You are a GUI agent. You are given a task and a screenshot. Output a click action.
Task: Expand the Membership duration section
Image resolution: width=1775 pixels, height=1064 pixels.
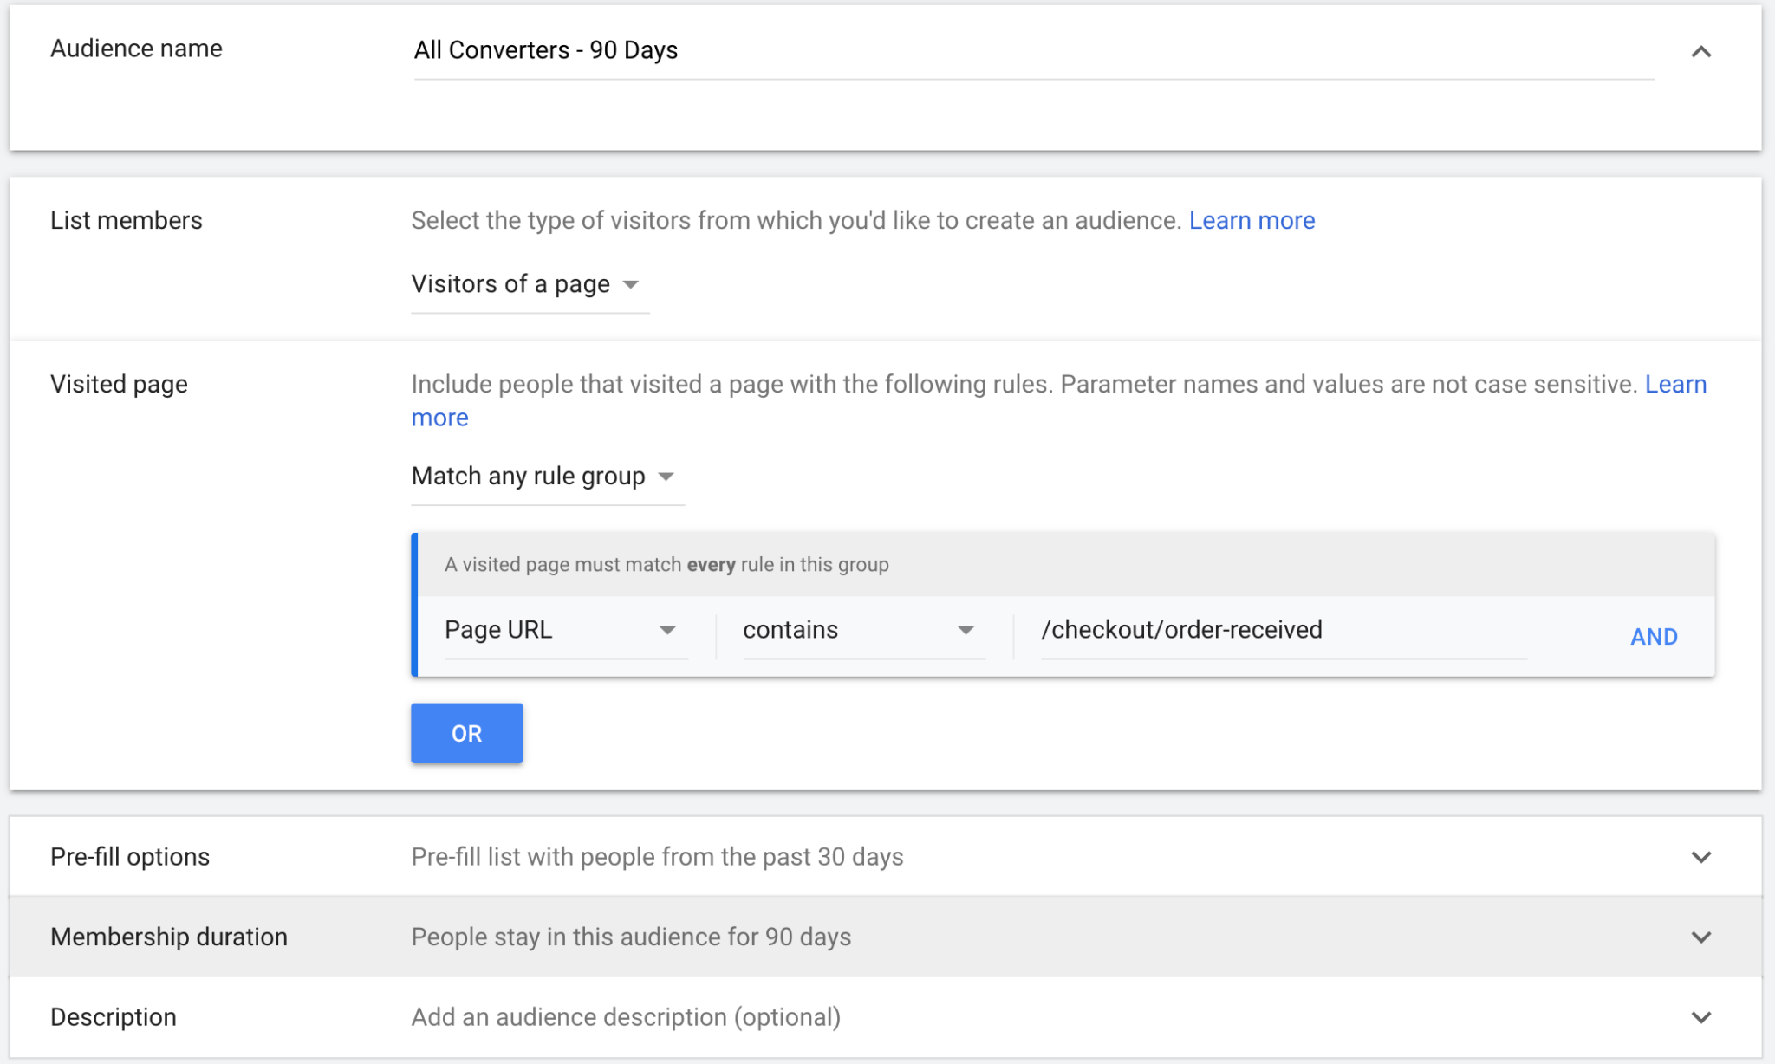[x=1701, y=937]
